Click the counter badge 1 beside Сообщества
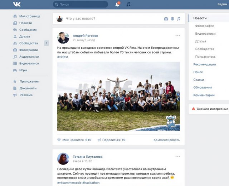This screenshot has width=229, height=186. pyautogui.click(x=47, y=43)
